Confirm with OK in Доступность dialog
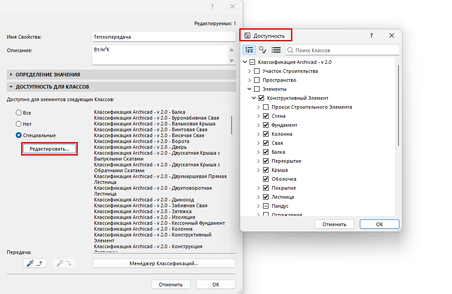Image resolution: width=452 pixels, height=294 pixels. point(379,224)
